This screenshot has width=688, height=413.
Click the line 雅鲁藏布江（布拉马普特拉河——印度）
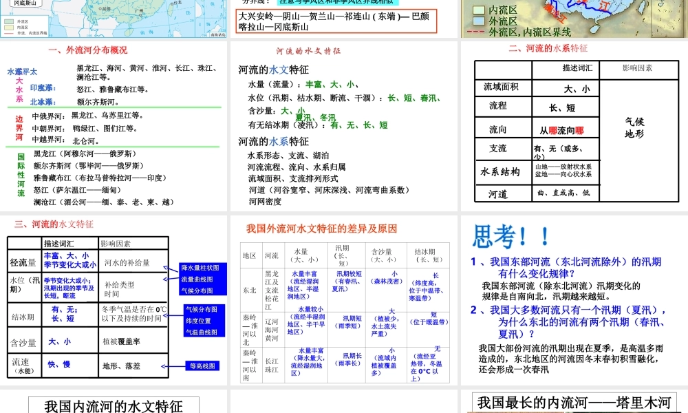100,178
